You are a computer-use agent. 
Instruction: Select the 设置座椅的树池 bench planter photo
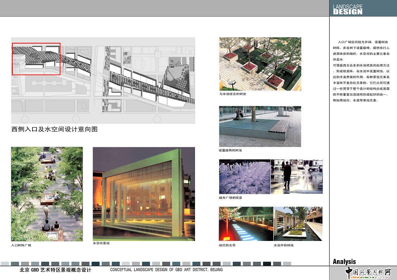click(260, 126)
